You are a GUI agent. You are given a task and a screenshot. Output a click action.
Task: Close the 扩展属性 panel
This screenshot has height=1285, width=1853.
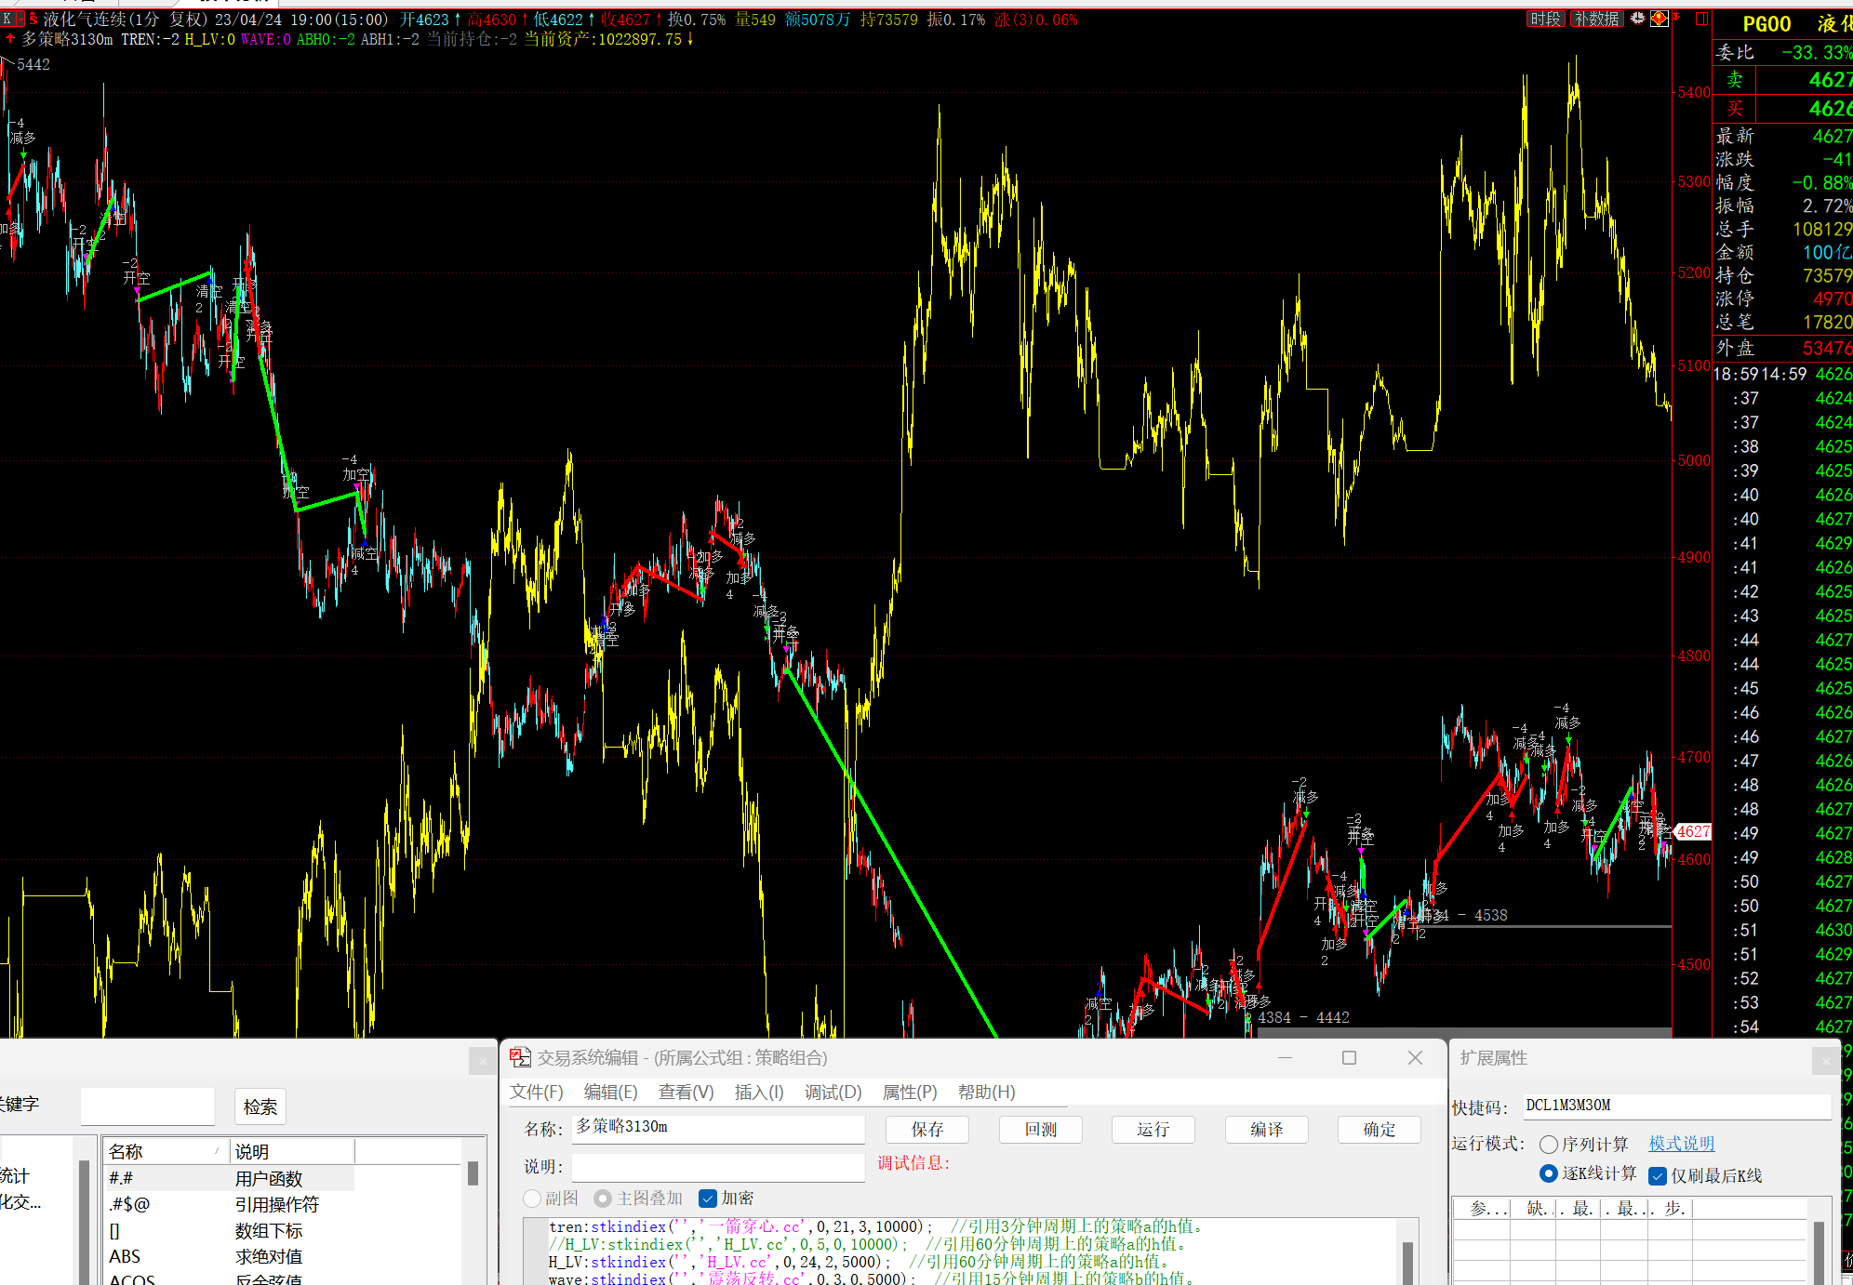tap(1825, 1060)
